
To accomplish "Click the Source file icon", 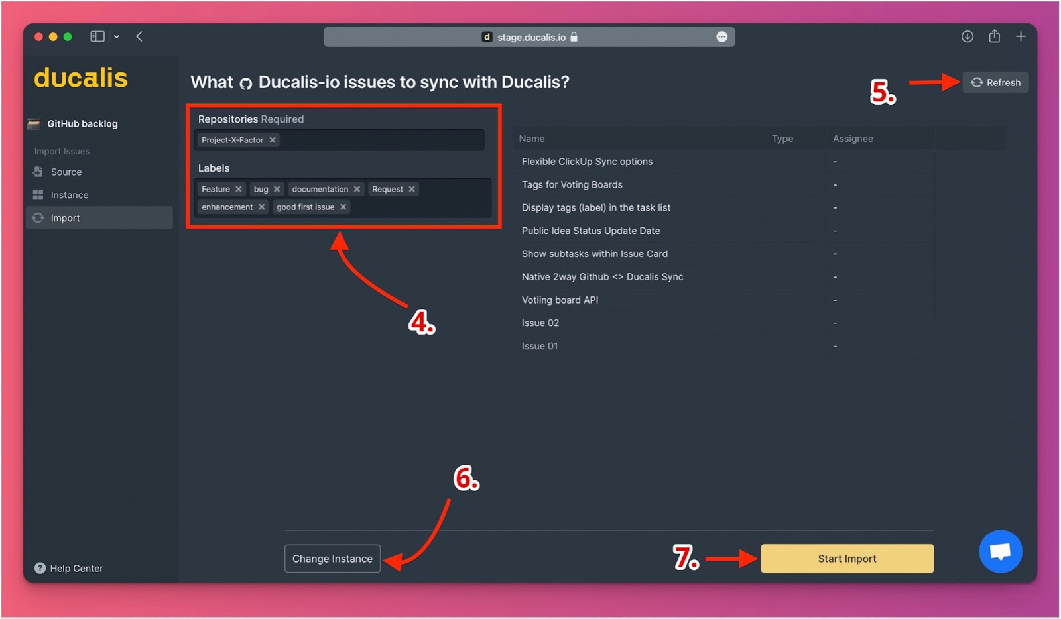I will click(x=38, y=172).
